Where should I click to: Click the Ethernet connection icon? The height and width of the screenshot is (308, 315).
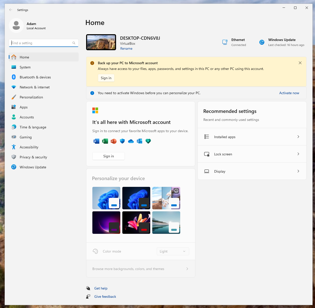[225, 42]
